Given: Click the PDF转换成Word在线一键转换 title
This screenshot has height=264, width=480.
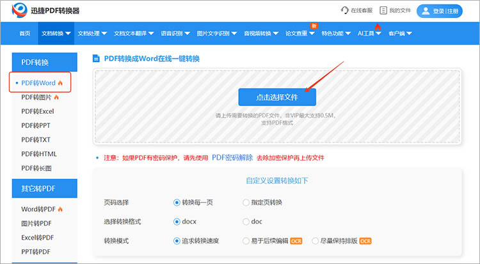Looking at the screenshot, I should [x=152, y=58].
